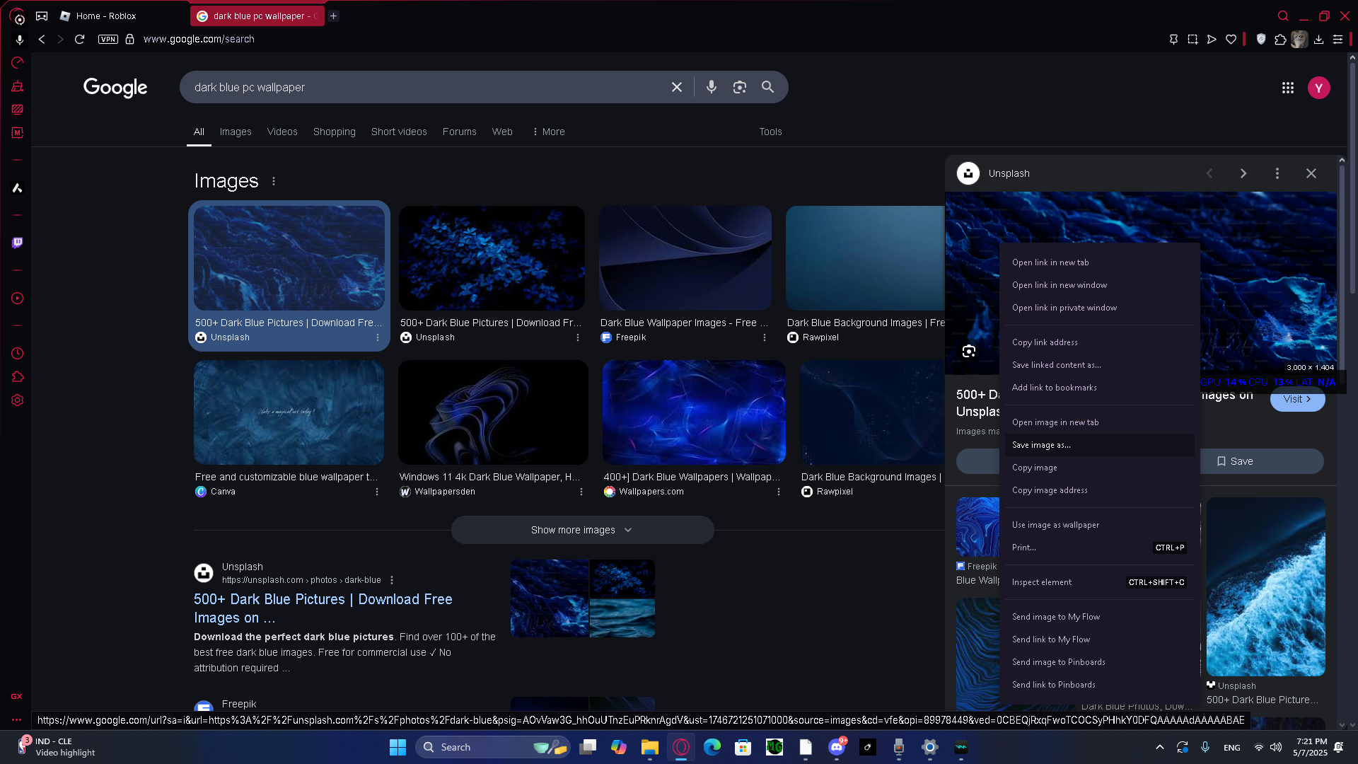The image size is (1358, 764).
Task: Open the More search filters dropdown
Action: (548, 132)
